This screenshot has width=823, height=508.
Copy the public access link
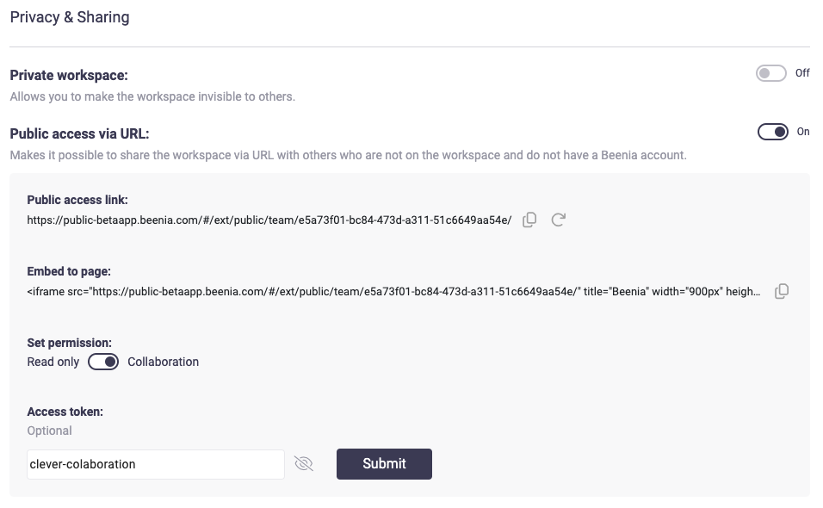(x=530, y=220)
